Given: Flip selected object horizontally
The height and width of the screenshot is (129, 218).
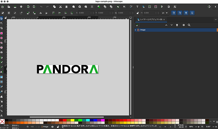Looking at the screenshot, I should click(x=40, y=13).
